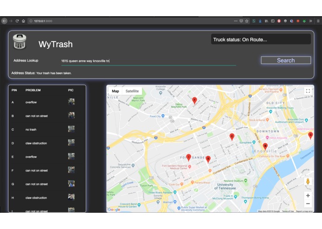Open the photo thumbnail for pin B
The height and width of the screenshot is (229, 322).
pyautogui.click(x=71, y=115)
